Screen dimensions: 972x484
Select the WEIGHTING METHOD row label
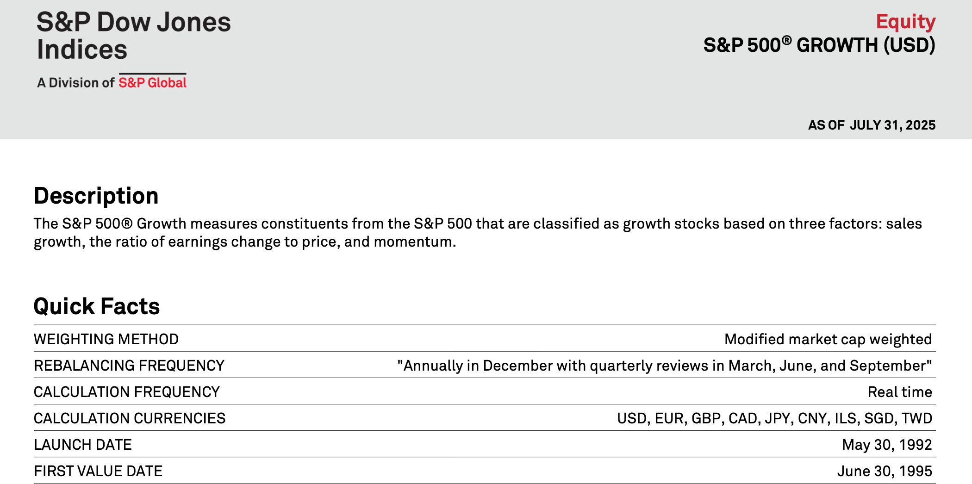coord(106,339)
